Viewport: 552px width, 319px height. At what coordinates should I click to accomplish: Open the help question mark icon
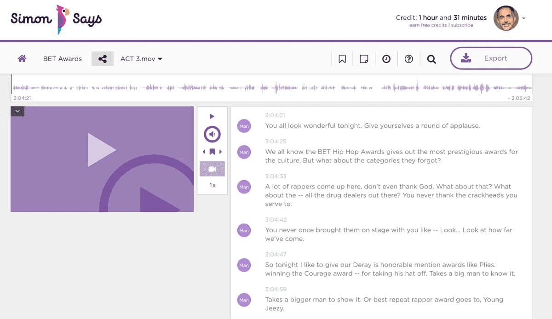(x=408, y=59)
